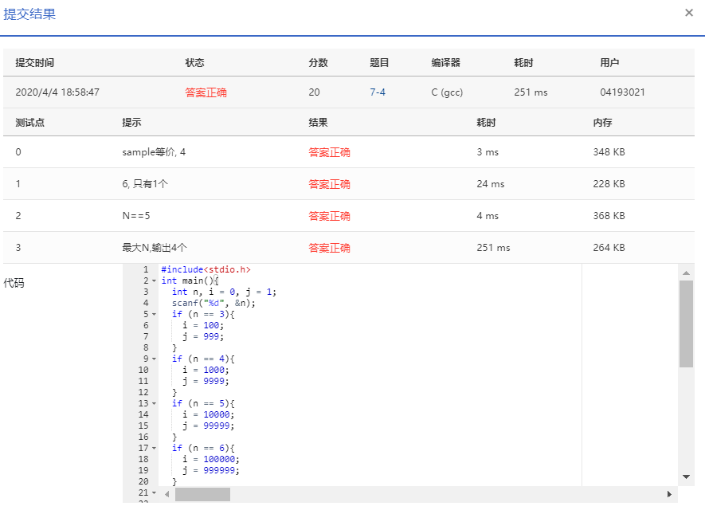Image resolution: width=705 pixels, height=514 pixels.
Task: Click the 提示 column header
Action: point(131,122)
